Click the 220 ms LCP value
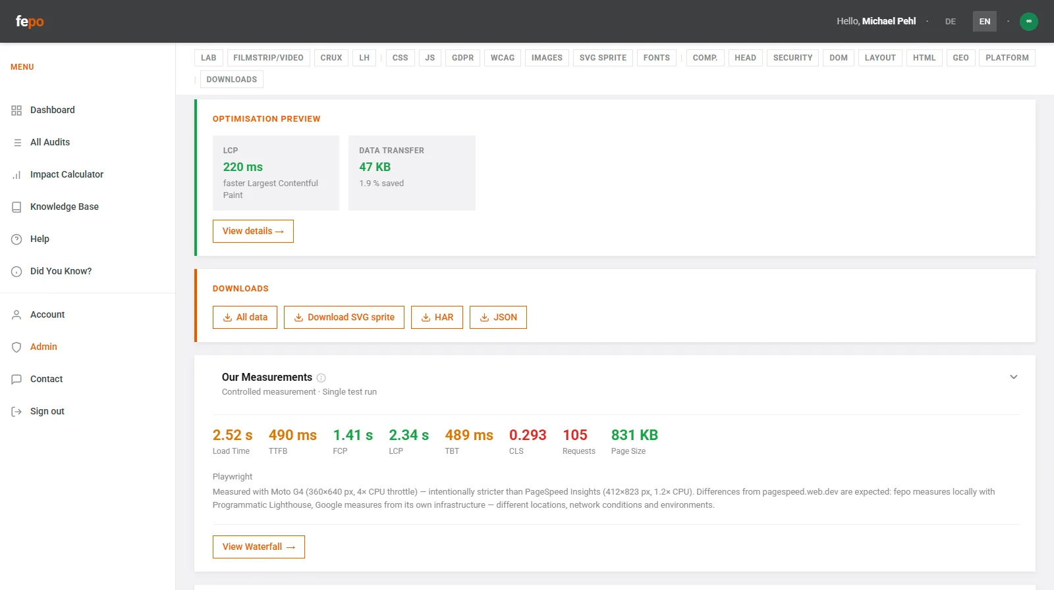 (243, 167)
